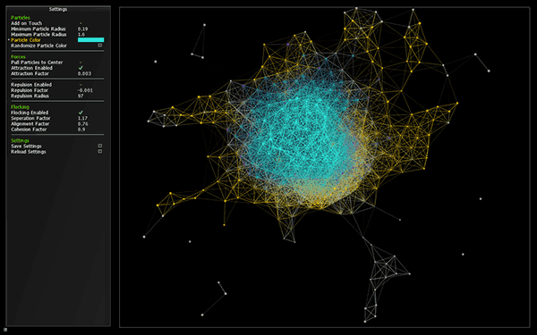The height and width of the screenshot is (335, 537).
Task: Select the Cohesion Factor value 0.9
Action: click(81, 130)
